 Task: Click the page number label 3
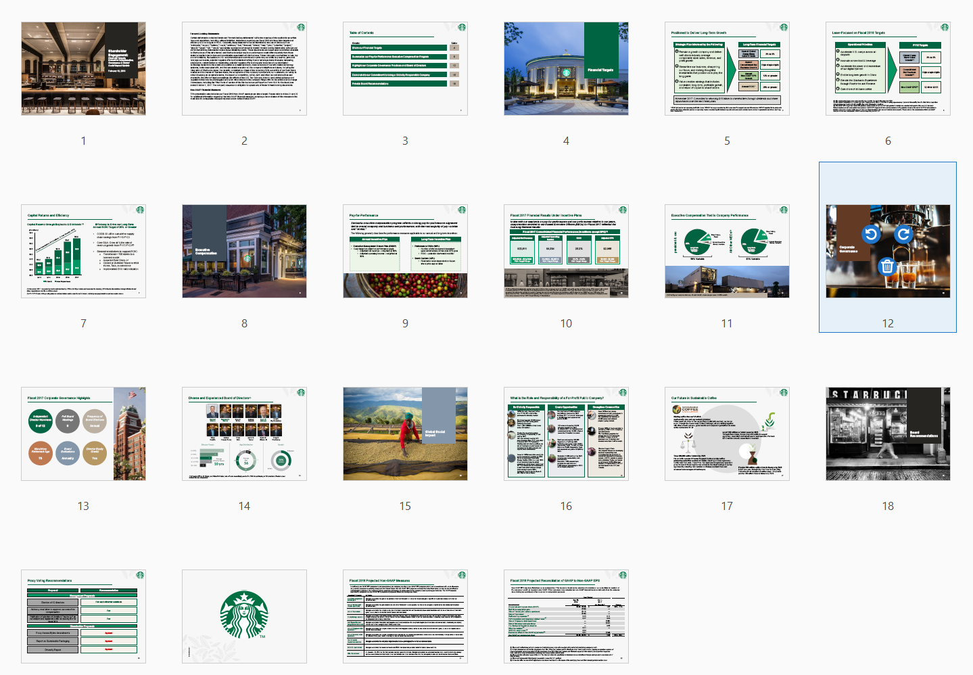405,141
